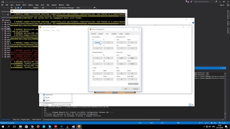Click Cancel in Citra Configuration dialog

tap(135, 89)
